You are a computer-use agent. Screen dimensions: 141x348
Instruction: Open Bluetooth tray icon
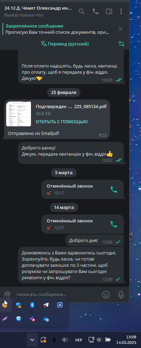tap(32, 305)
